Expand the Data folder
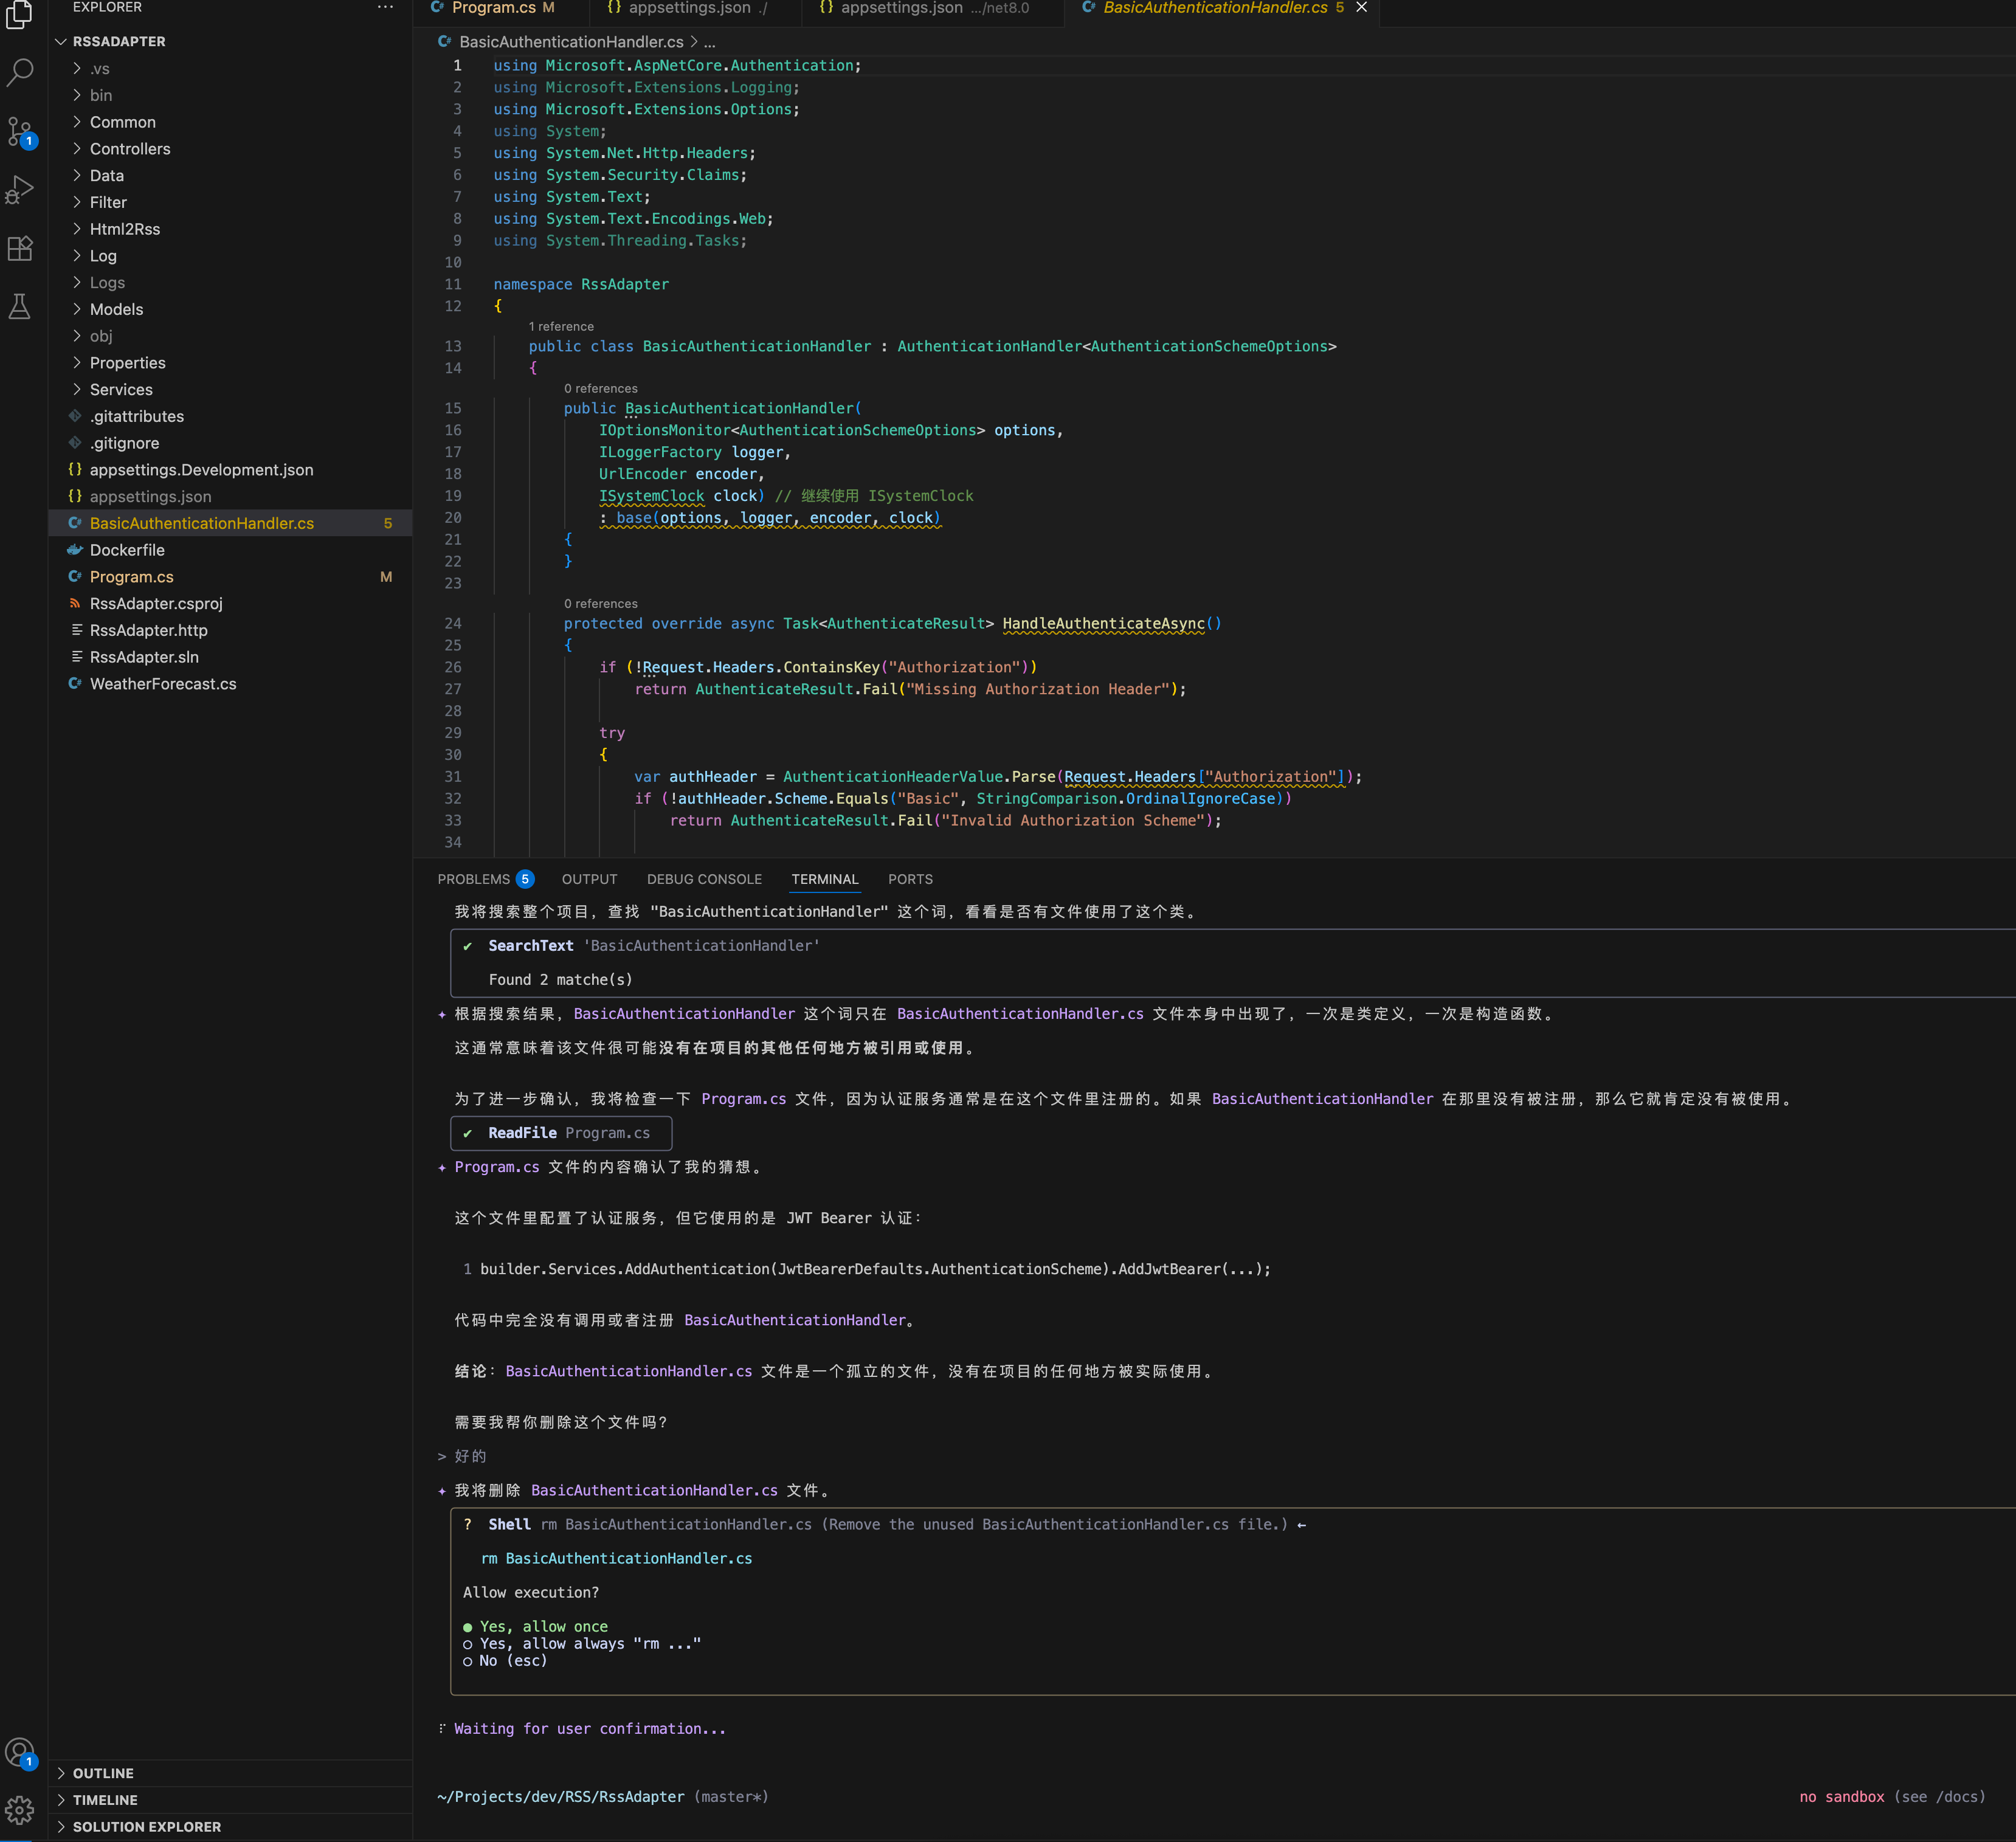The width and height of the screenshot is (2016, 1842). (x=230, y=175)
